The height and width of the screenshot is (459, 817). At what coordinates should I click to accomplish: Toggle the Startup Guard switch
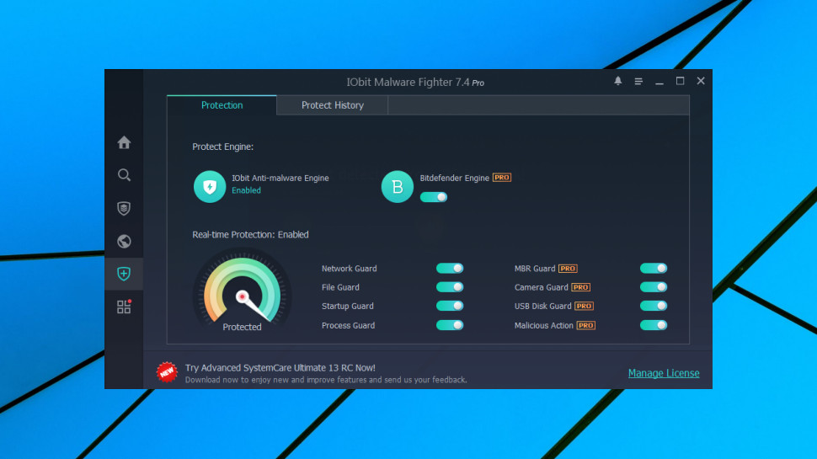[x=450, y=306]
